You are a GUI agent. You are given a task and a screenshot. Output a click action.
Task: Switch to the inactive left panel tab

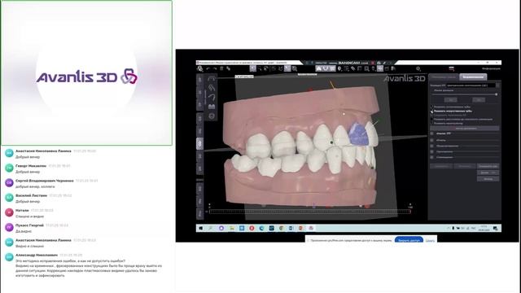(444, 77)
